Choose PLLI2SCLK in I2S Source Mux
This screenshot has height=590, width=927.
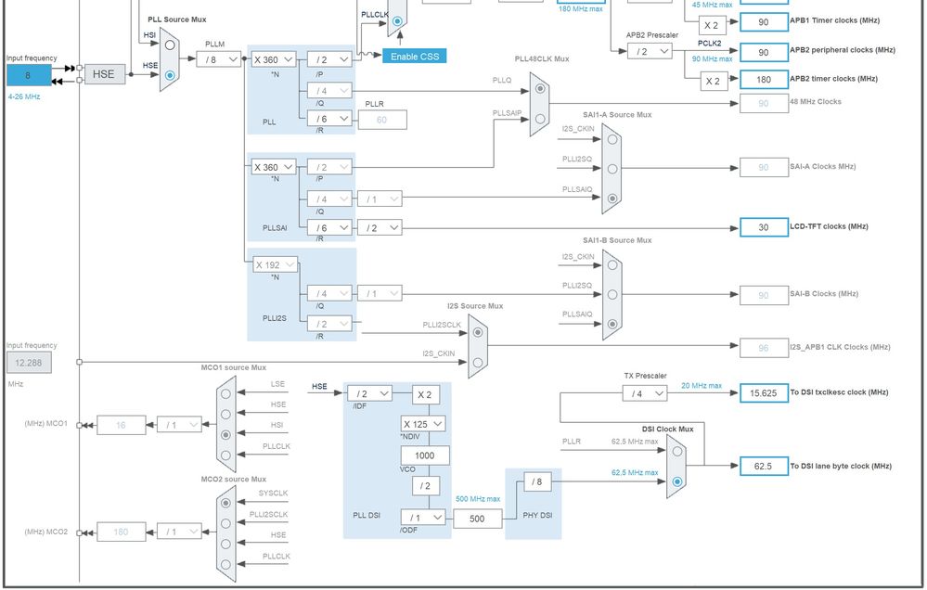pos(478,332)
